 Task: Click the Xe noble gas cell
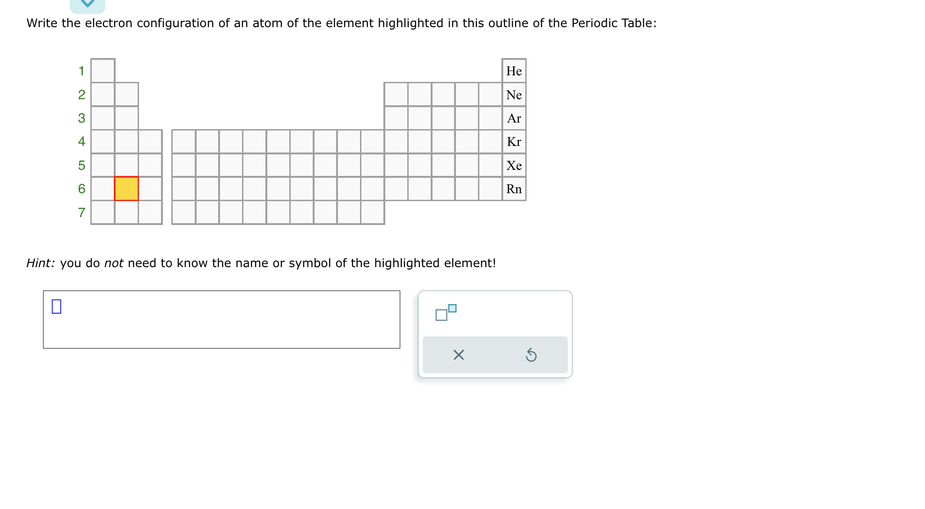[514, 165]
